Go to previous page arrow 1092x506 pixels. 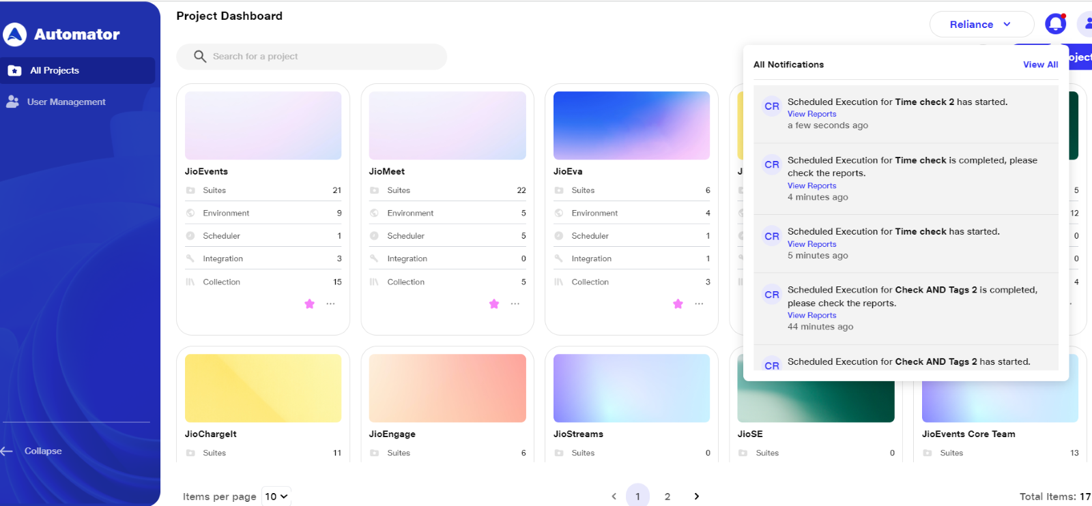[x=614, y=496]
